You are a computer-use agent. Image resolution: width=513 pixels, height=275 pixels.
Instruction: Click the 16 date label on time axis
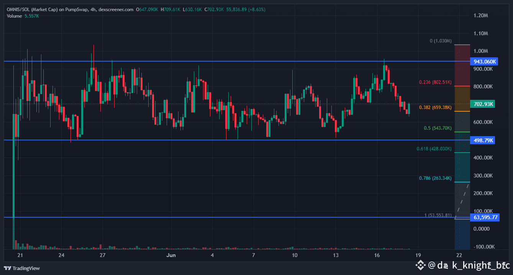[x=377, y=255]
